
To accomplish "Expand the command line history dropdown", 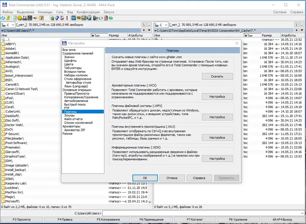I will coord(302,213).
